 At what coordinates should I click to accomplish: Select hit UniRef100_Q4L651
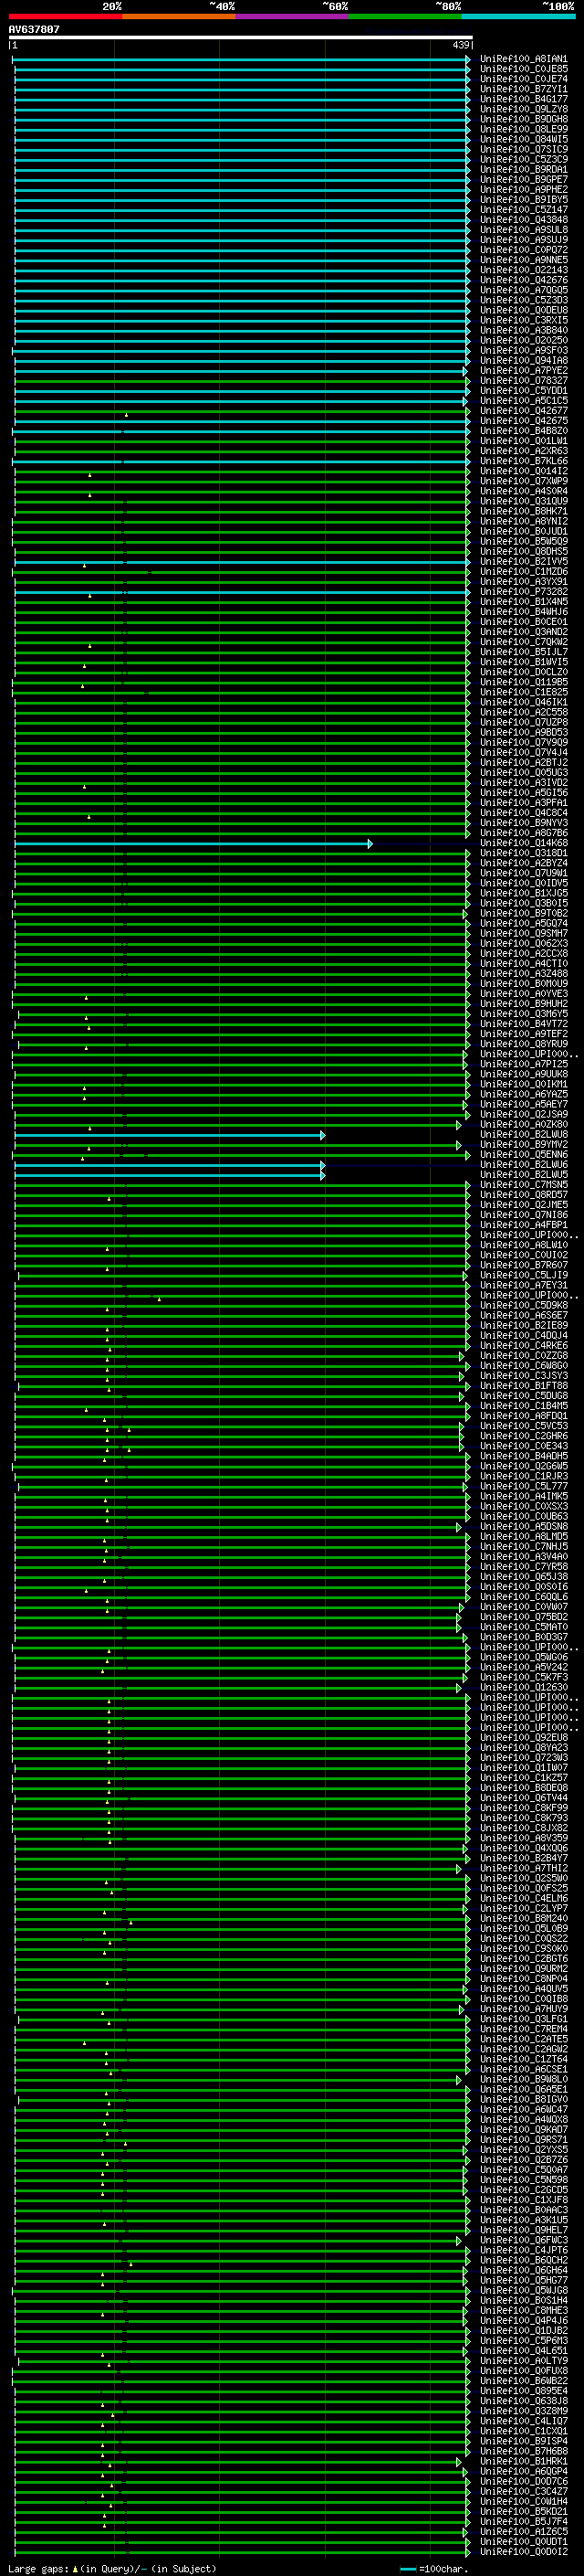523,2351
